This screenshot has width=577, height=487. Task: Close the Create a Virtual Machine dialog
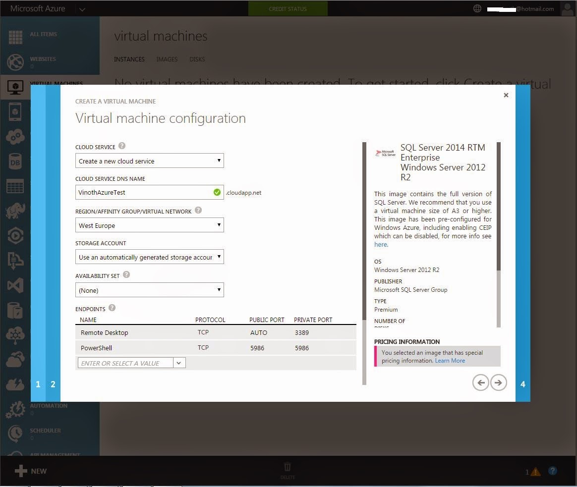click(x=506, y=95)
